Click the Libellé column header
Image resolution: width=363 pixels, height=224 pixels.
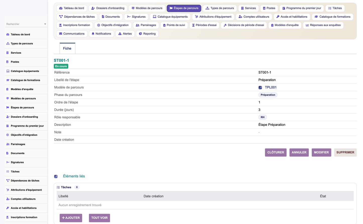63,196
